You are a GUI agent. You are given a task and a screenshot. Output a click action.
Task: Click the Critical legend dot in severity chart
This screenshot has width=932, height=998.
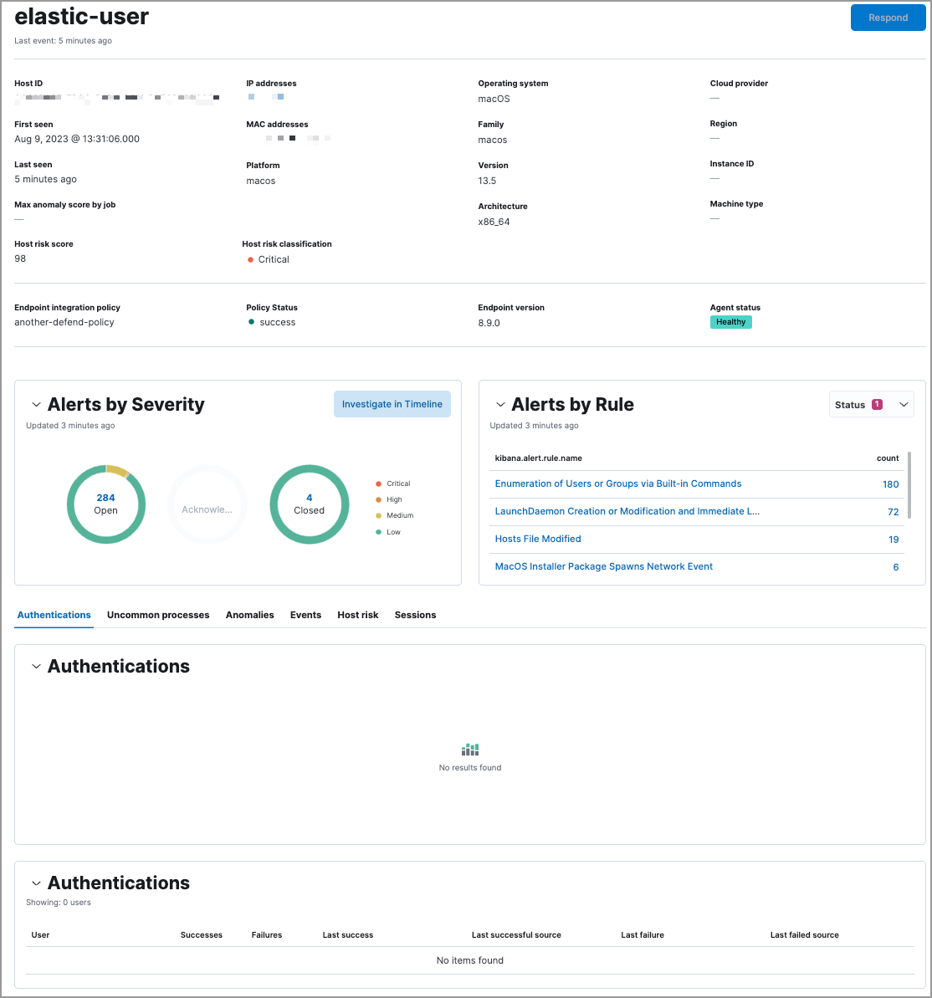[x=378, y=483]
